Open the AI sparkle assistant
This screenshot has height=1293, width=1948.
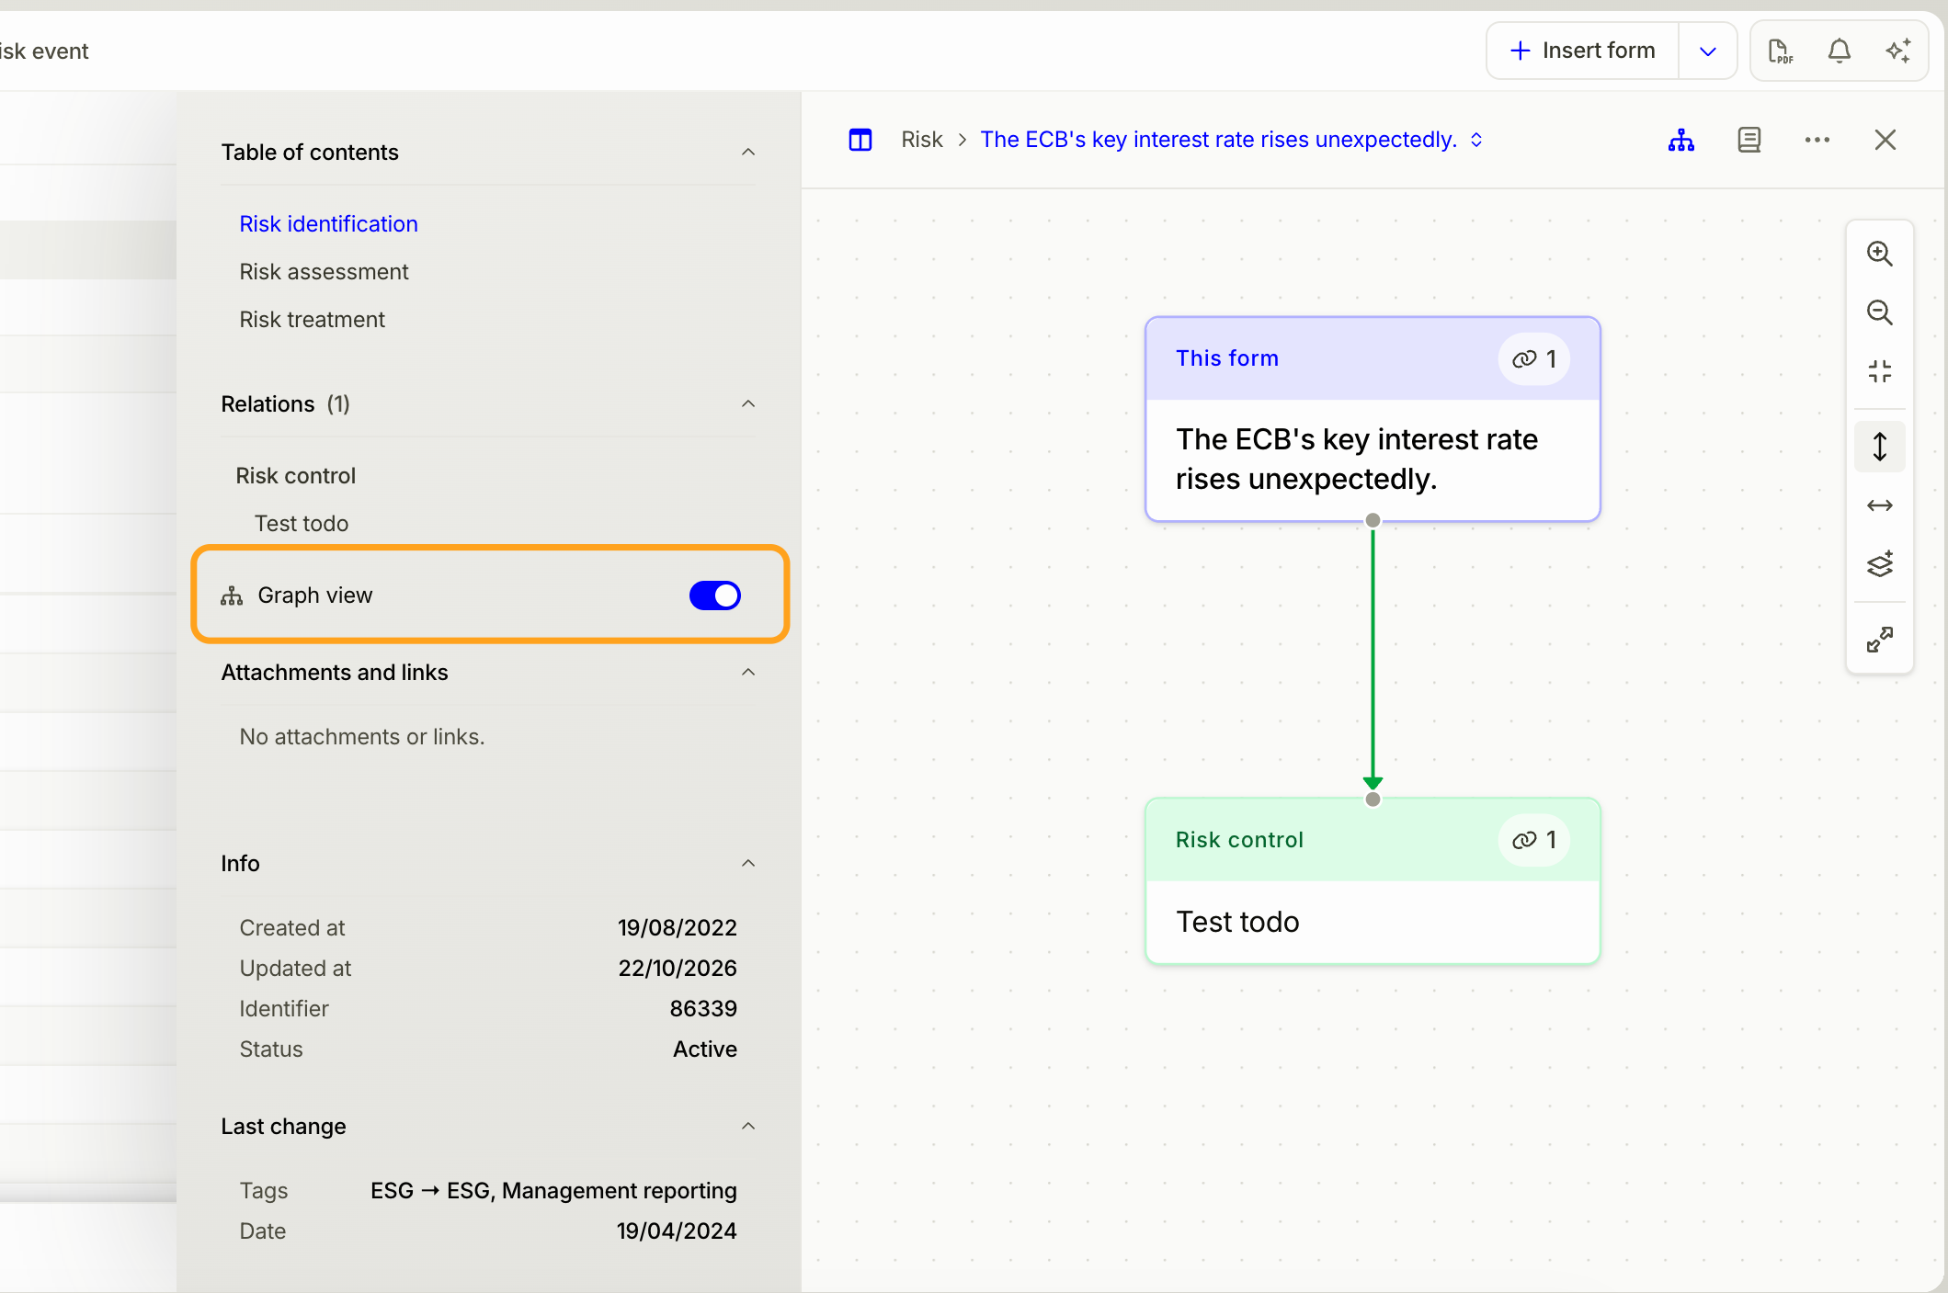(x=1897, y=51)
